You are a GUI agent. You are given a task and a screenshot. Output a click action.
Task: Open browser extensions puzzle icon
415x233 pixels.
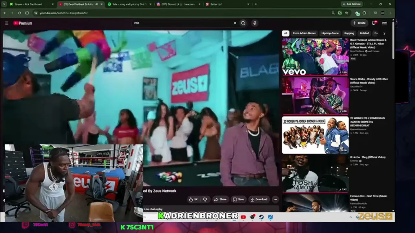364,13
